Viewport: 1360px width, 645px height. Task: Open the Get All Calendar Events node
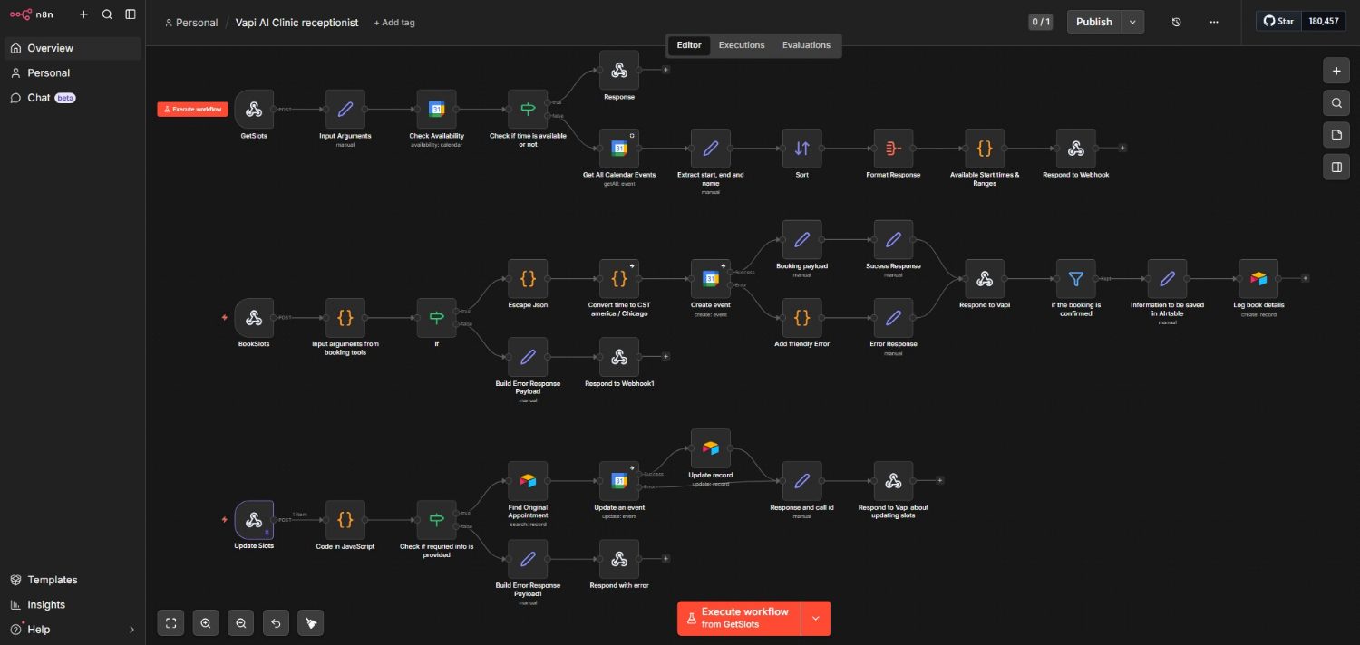(619, 149)
